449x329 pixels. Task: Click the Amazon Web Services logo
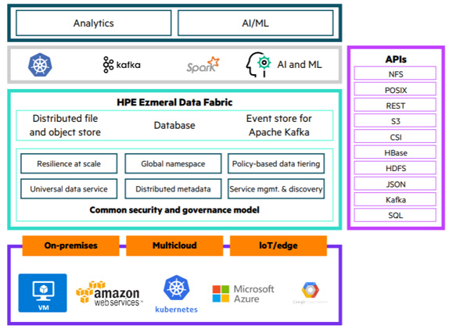pos(109,294)
